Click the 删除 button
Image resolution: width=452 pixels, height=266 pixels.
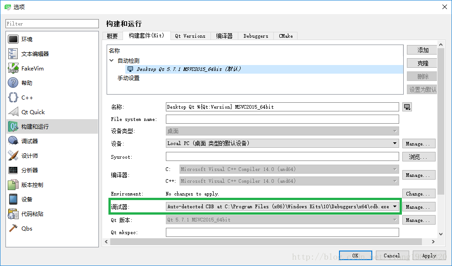coord(422,76)
